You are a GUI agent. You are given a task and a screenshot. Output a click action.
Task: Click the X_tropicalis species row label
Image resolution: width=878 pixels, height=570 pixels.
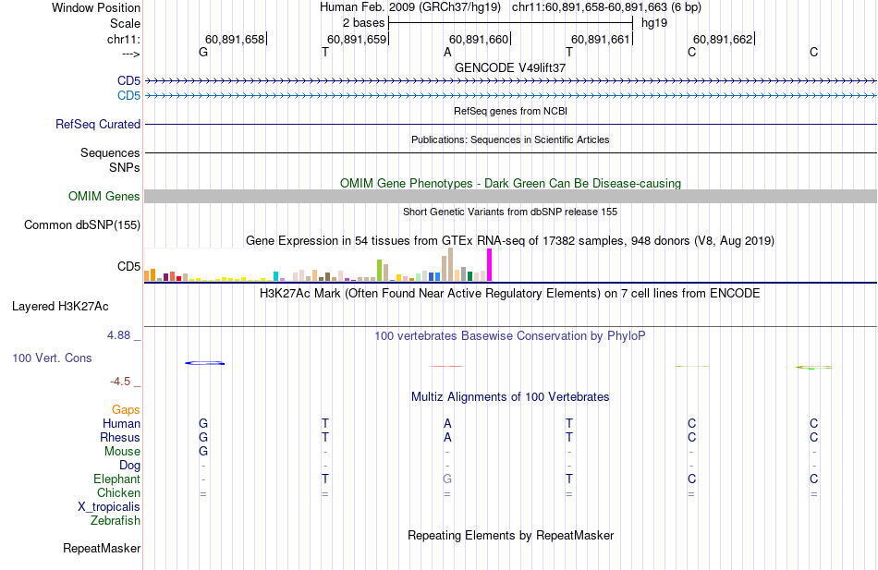[x=109, y=507]
